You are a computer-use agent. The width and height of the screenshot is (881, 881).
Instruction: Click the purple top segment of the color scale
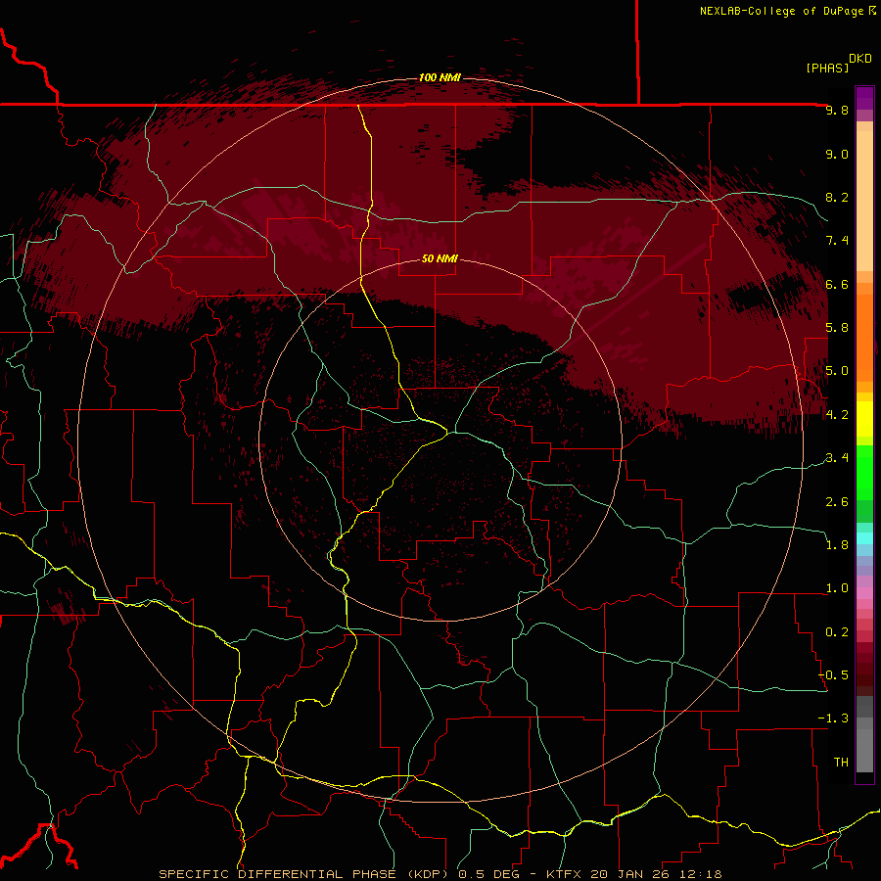click(864, 98)
